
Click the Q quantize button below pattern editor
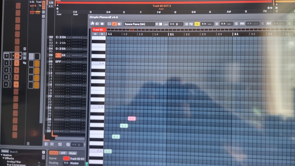[x=68, y=144]
